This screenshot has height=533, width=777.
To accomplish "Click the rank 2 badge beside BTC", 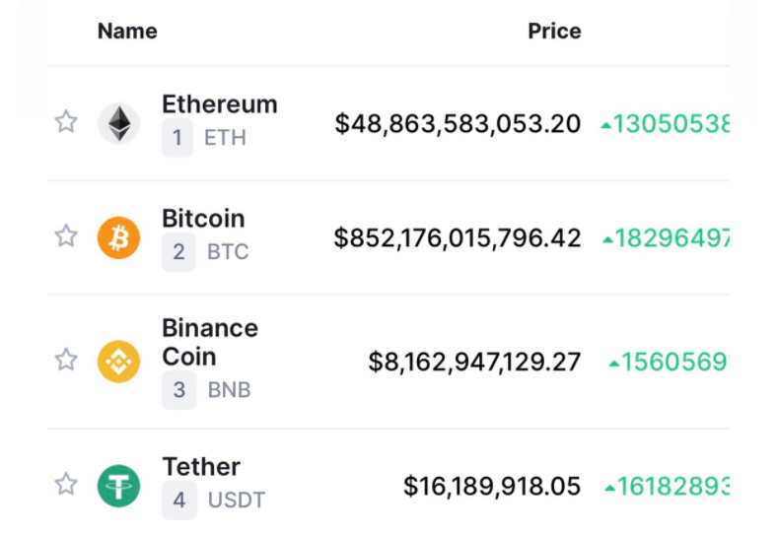I will tap(178, 252).
